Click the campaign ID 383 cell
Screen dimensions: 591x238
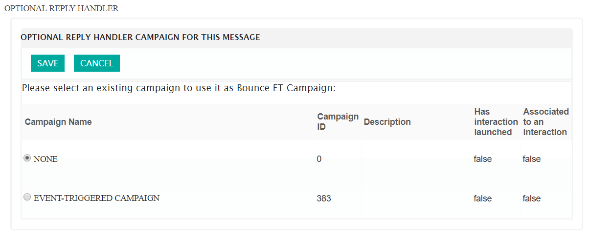pyautogui.click(x=324, y=198)
